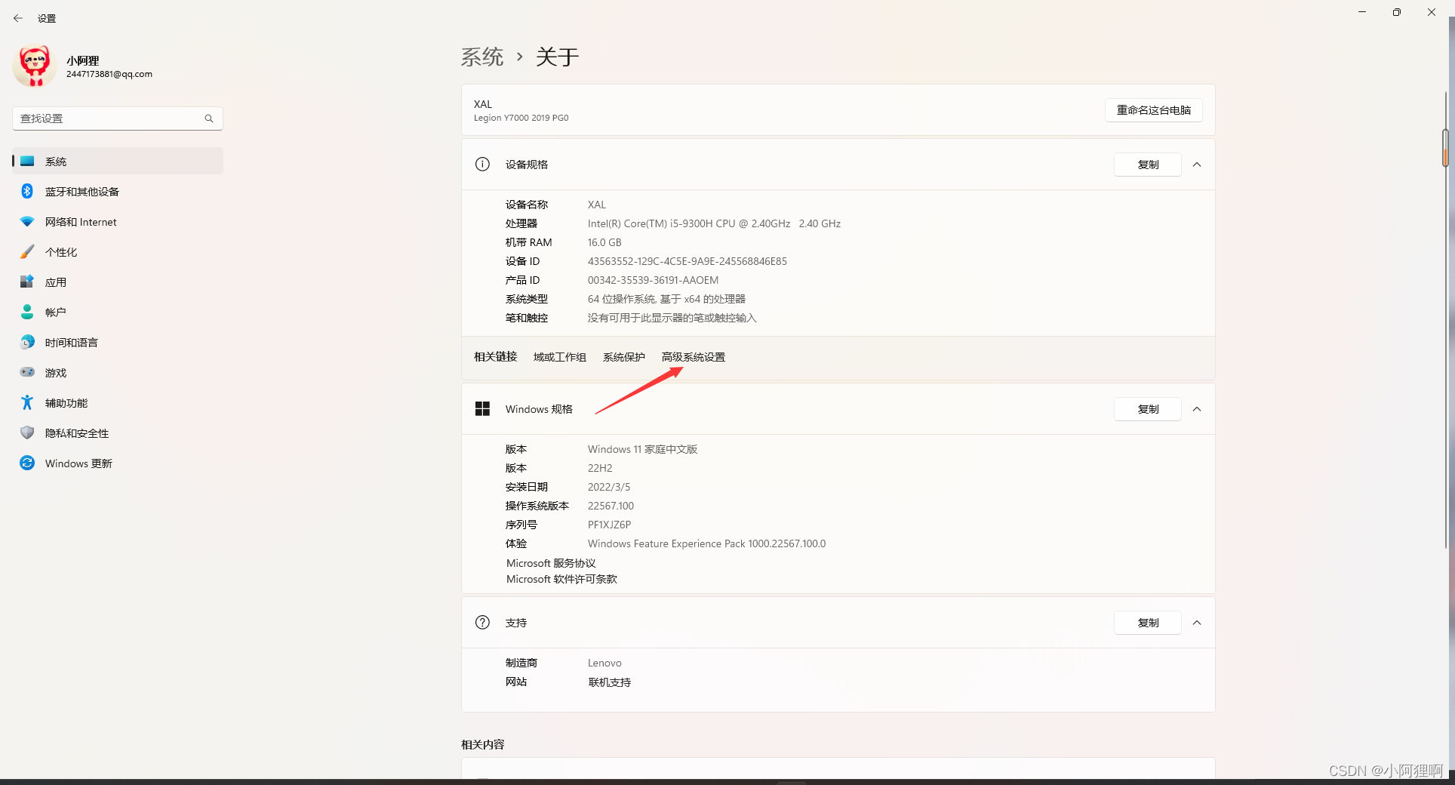Click the 重命名这台电脑 button
Image resolution: width=1455 pixels, height=785 pixels.
[x=1153, y=110]
